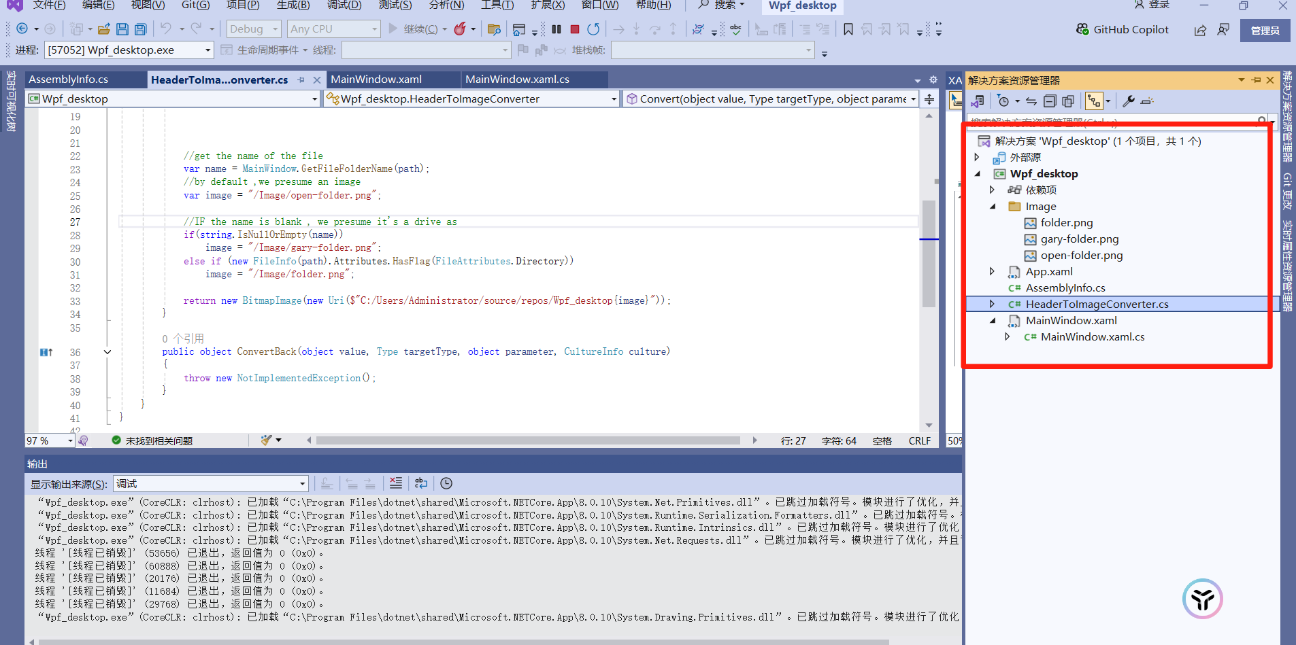This screenshot has height=645, width=1296.
Task: Expand the App.xaml node
Action: [x=992, y=271]
